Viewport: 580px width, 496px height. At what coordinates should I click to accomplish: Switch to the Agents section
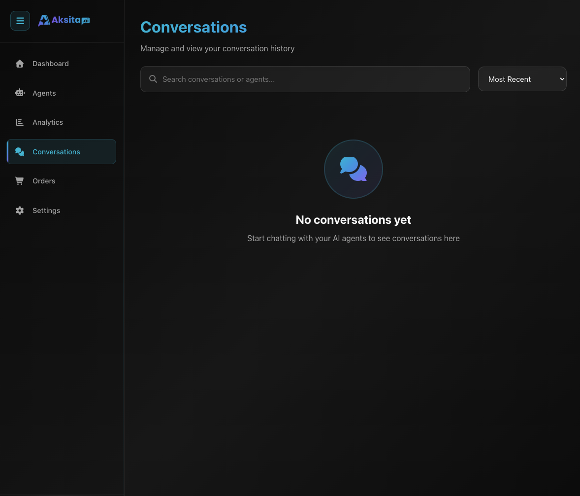(44, 93)
